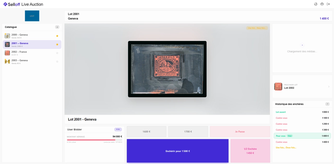Click the blue selloff banner image

click(x=32, y=16)
